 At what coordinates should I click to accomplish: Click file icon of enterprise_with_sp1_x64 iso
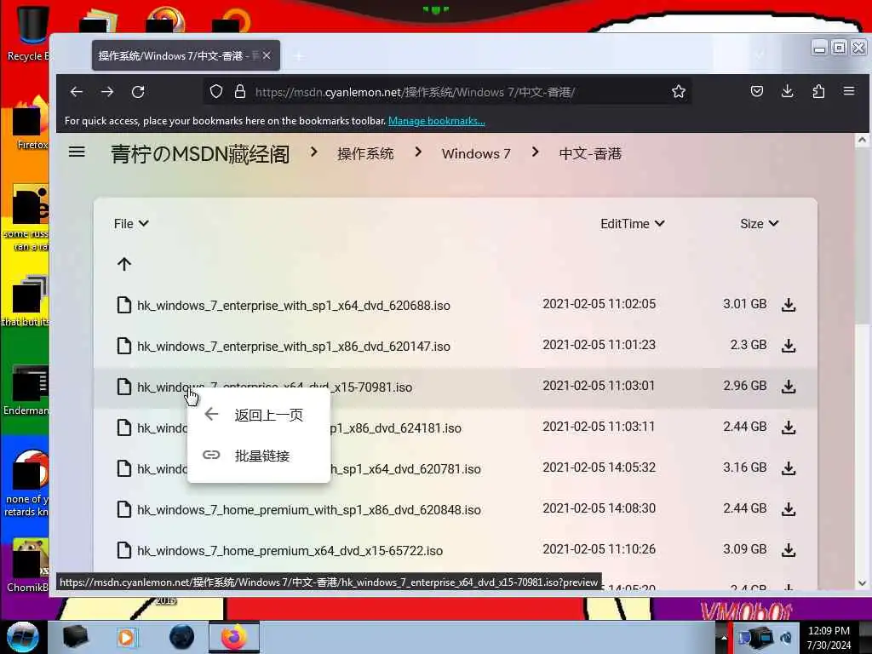124,306
